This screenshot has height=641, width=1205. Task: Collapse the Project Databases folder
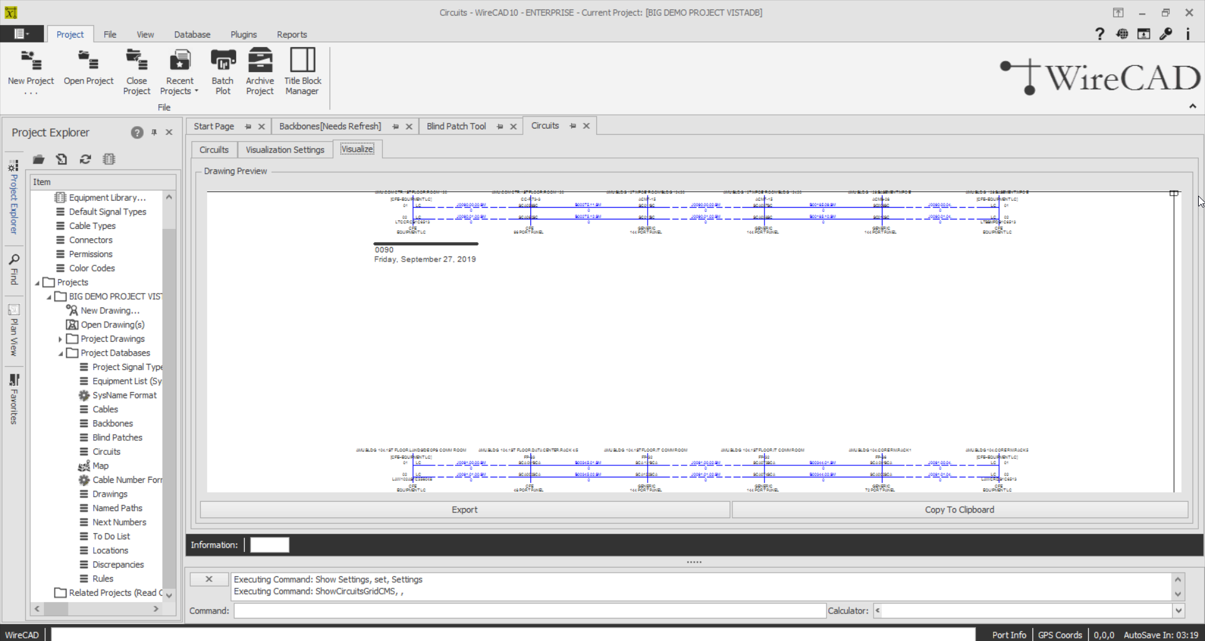coord(61,353)
